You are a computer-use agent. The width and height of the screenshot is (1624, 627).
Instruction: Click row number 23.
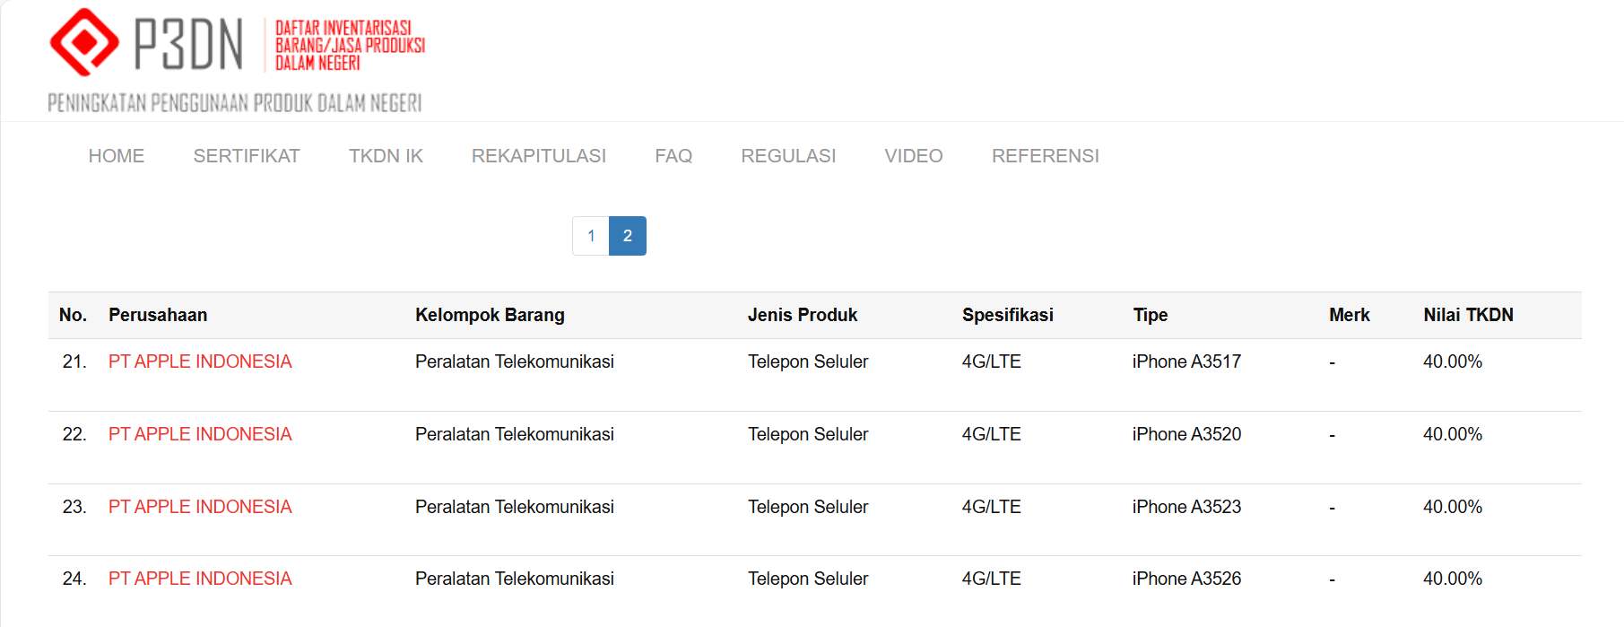click(x=74, y=507)
